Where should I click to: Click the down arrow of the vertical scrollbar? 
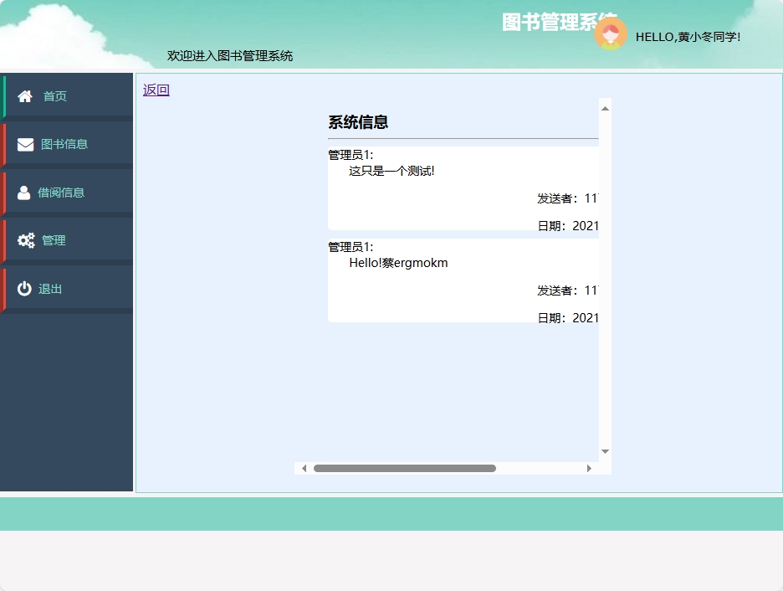pos(604,450)
